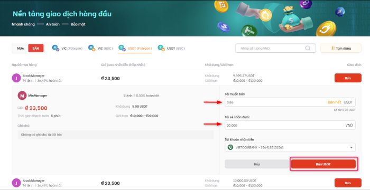Switch to the USDT (BSC) tab
The width and height of the screenshot is (370, 190).
pos(171,49)
